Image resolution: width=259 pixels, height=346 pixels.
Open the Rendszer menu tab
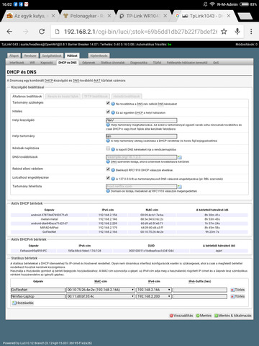30,56
